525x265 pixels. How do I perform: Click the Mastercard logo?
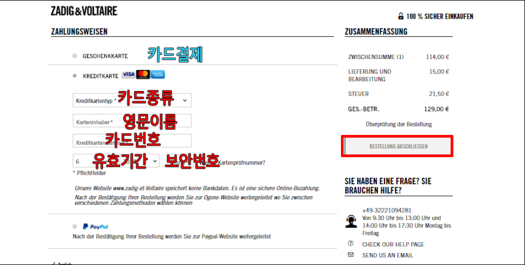[143, 75]
